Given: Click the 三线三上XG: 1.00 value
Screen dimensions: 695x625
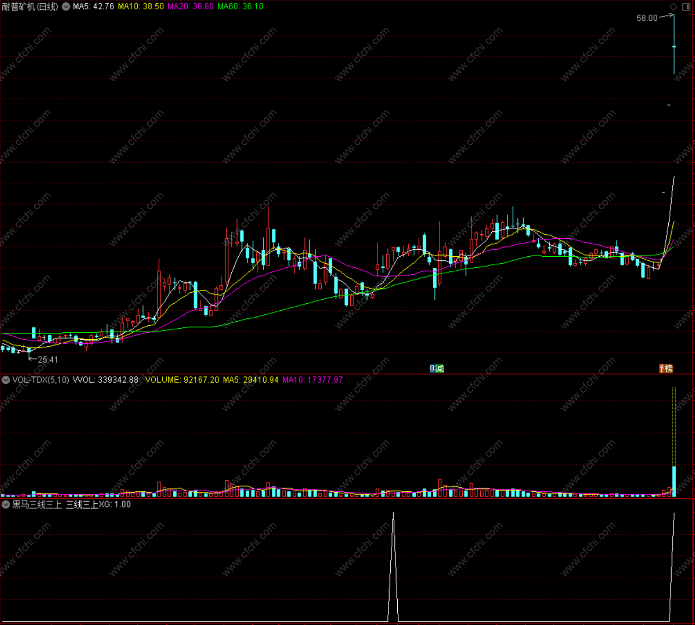Looking at the screenshot, I should [x=98, y=505].
